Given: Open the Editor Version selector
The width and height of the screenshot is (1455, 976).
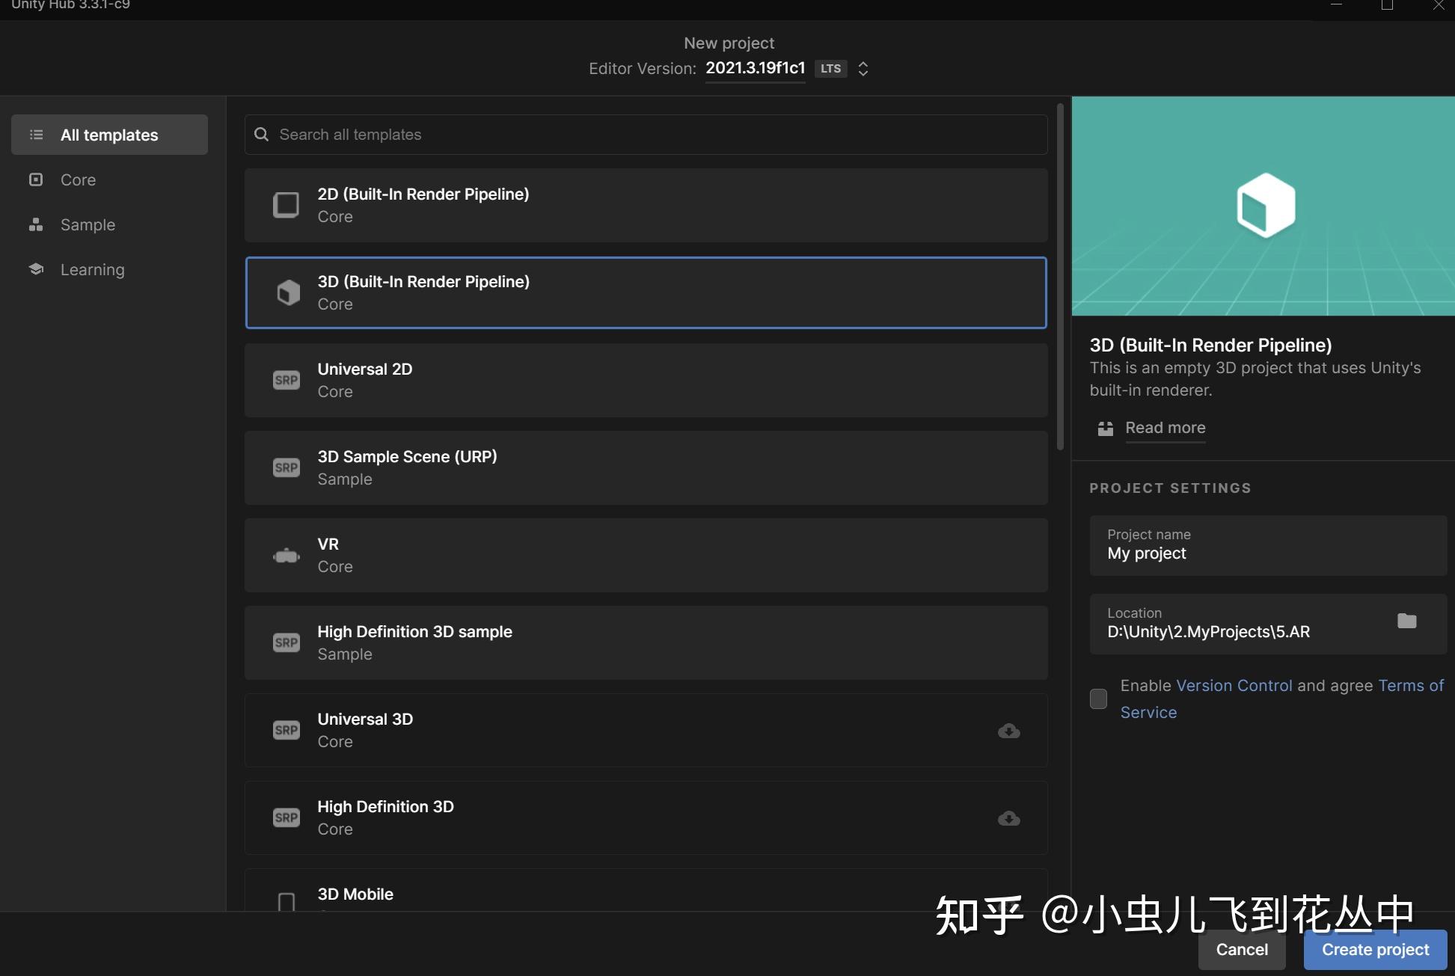Looking at the screenshot, I should tap(863, 69).
